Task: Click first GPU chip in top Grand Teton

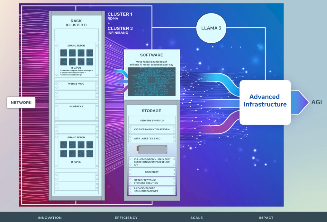Action: (x=64, y=53)
